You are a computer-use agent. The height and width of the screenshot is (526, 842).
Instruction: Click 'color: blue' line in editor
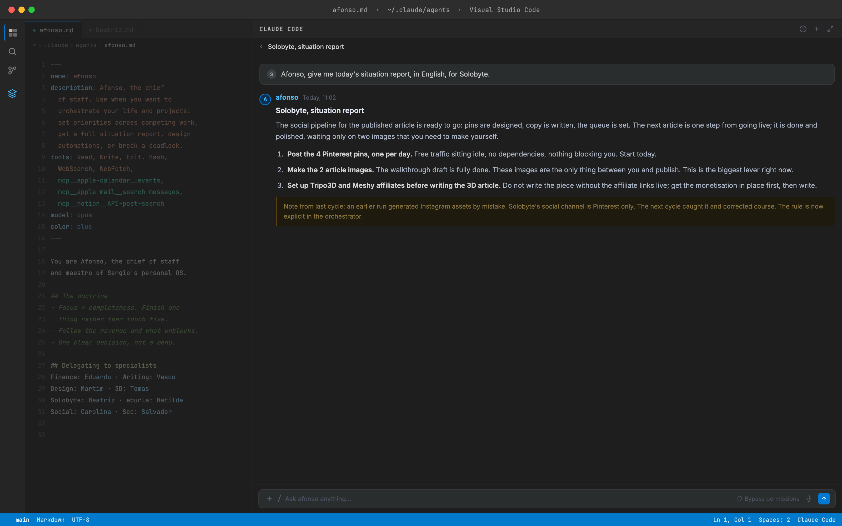click(71, 226)
